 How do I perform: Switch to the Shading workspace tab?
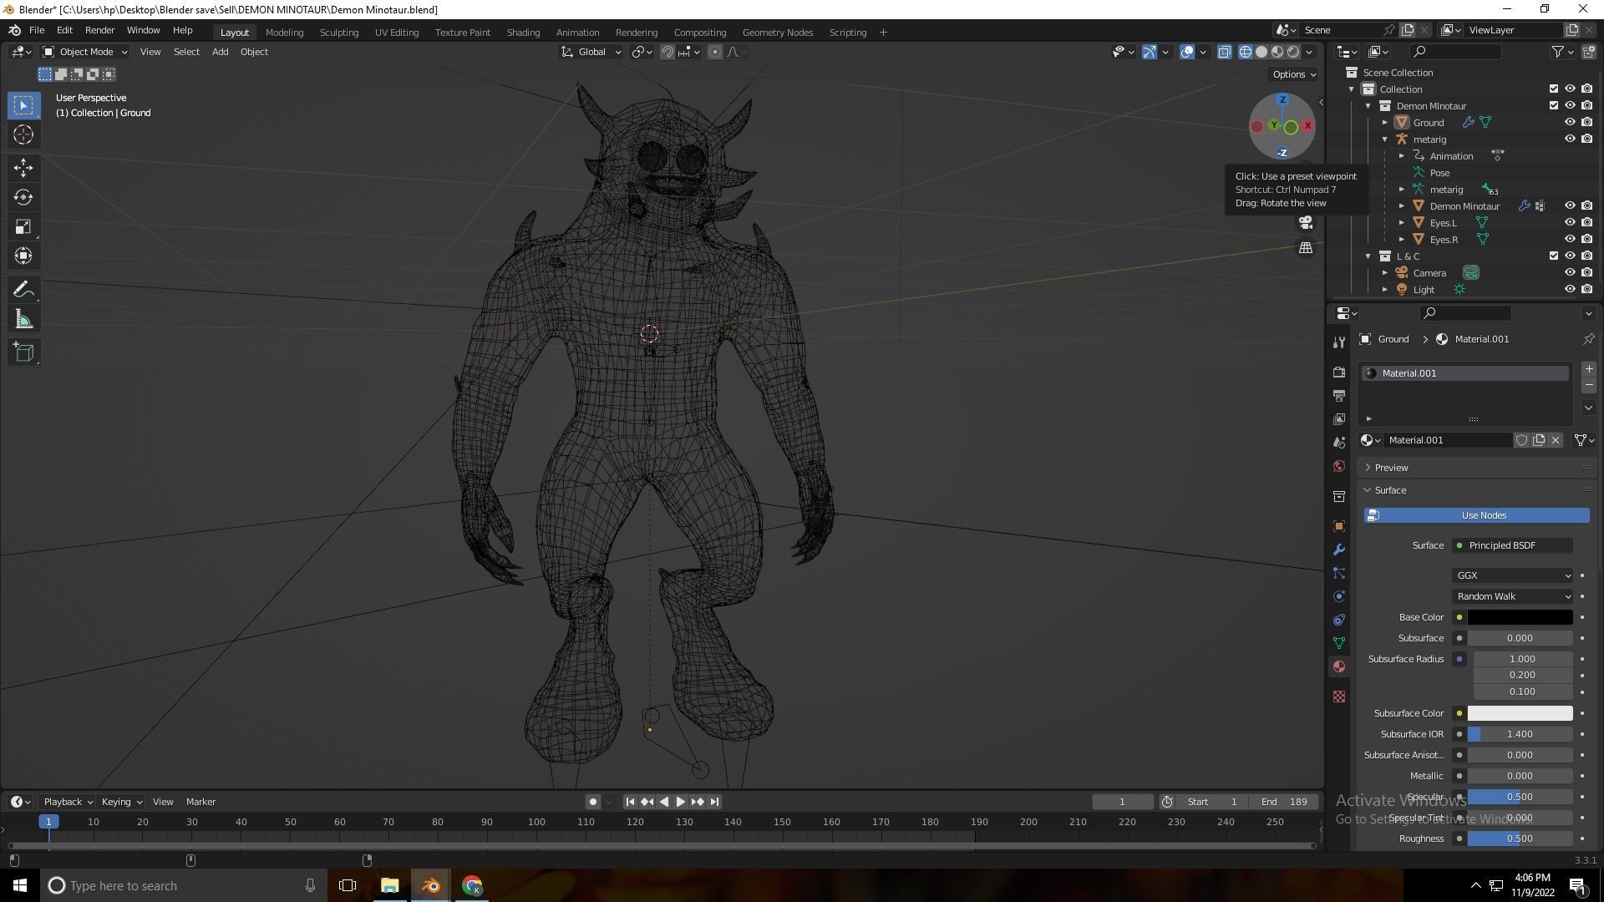click(523, 32)
